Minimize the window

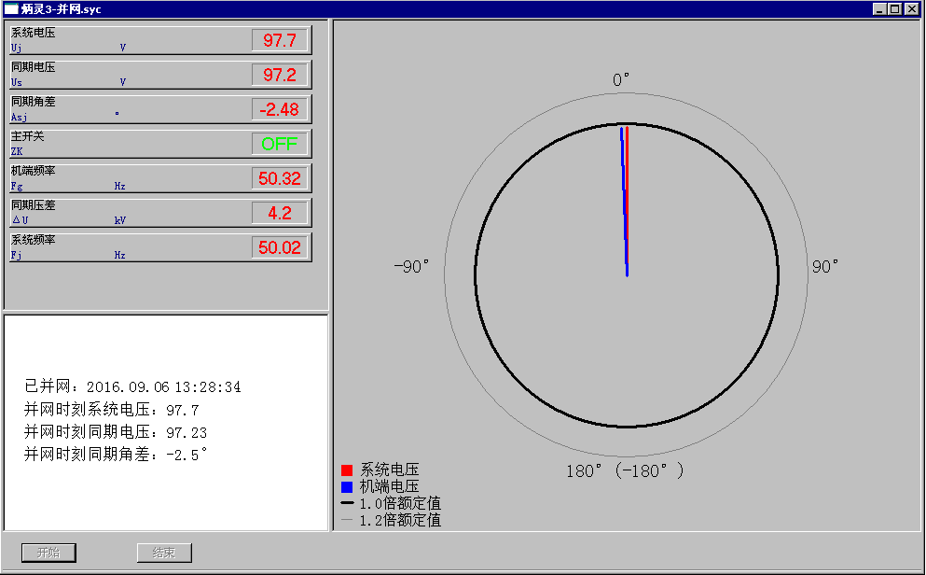pos(881,9)
